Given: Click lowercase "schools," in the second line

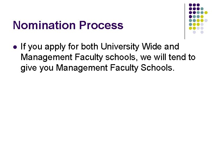Looking at the screenshot, I should (x=122, y=57).
